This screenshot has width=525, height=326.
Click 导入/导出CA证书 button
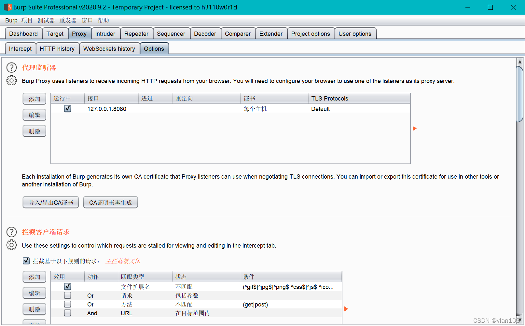[x=51, y=202]
